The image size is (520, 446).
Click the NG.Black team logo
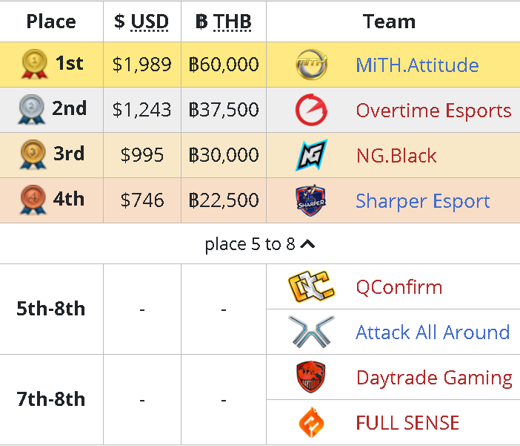click(311, 155)
